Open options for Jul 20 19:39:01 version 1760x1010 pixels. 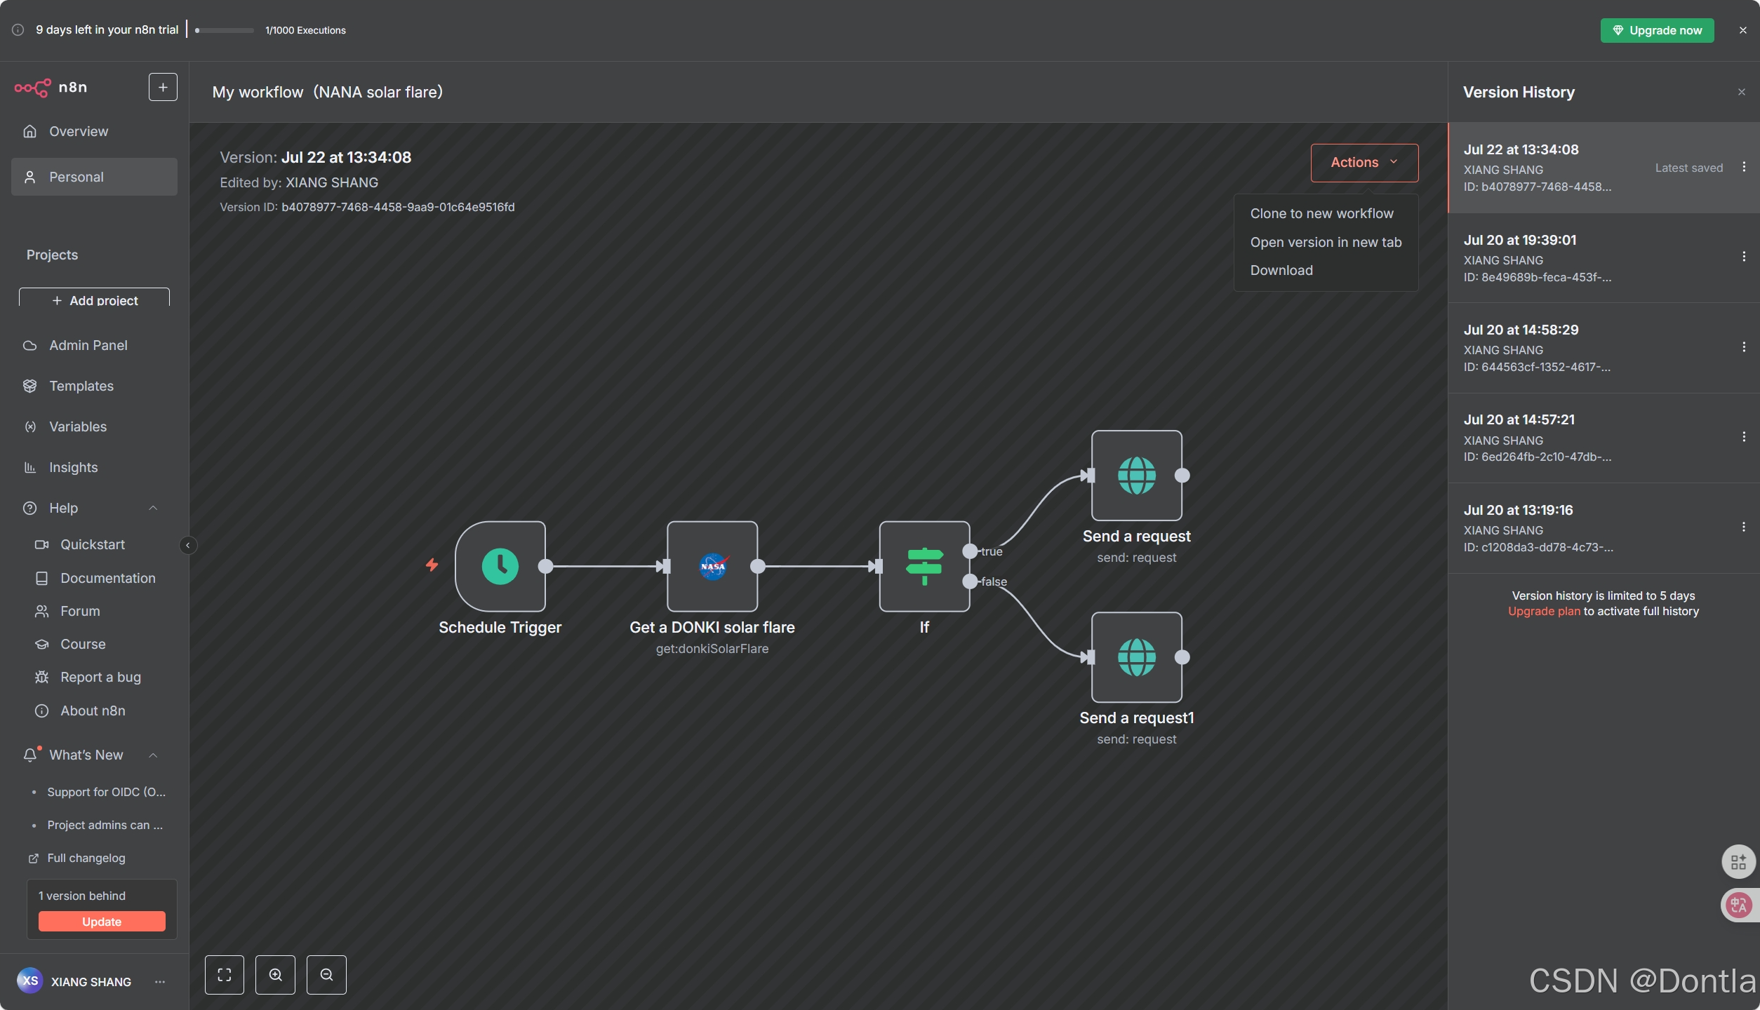click(x=1743, y=257)
